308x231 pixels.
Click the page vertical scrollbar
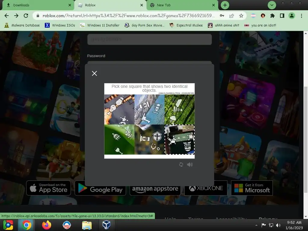[306, 140]
